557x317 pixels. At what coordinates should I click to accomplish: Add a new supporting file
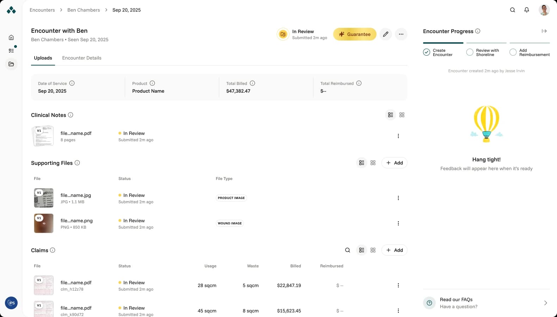click(x=394, y=163)
